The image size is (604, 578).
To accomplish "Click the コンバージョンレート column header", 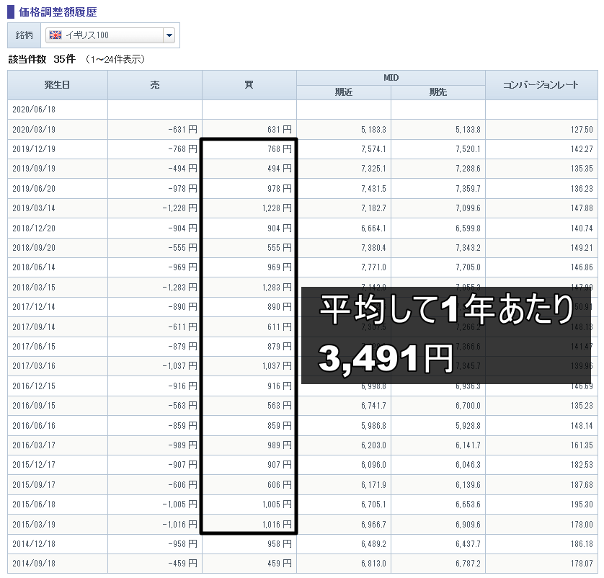I will tap(541, 85).
